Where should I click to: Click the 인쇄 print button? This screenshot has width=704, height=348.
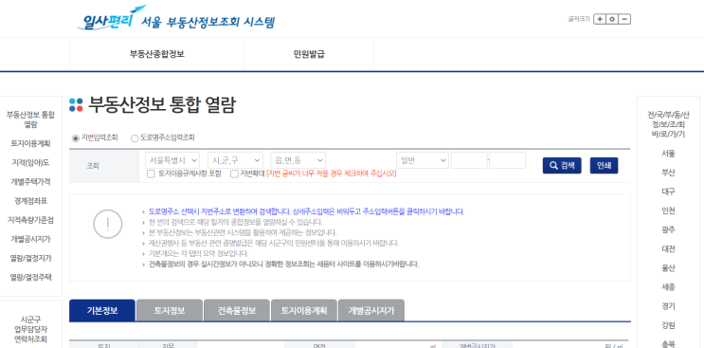604,165
